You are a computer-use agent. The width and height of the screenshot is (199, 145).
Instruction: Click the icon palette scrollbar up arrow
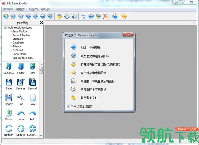[41, 65]
